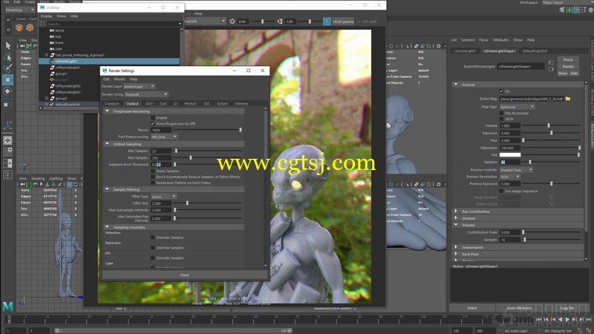Click Hide button in Attribute Editor
The height and width of the screenshot is (334, 594).
[x=574, y=73]
